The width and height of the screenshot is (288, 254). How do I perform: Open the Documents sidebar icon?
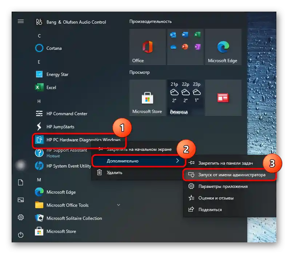(x=21, y=182)
